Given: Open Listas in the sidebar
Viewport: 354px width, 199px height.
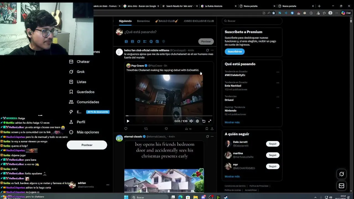Looking at the screenshot, I should tap(78, 82).
